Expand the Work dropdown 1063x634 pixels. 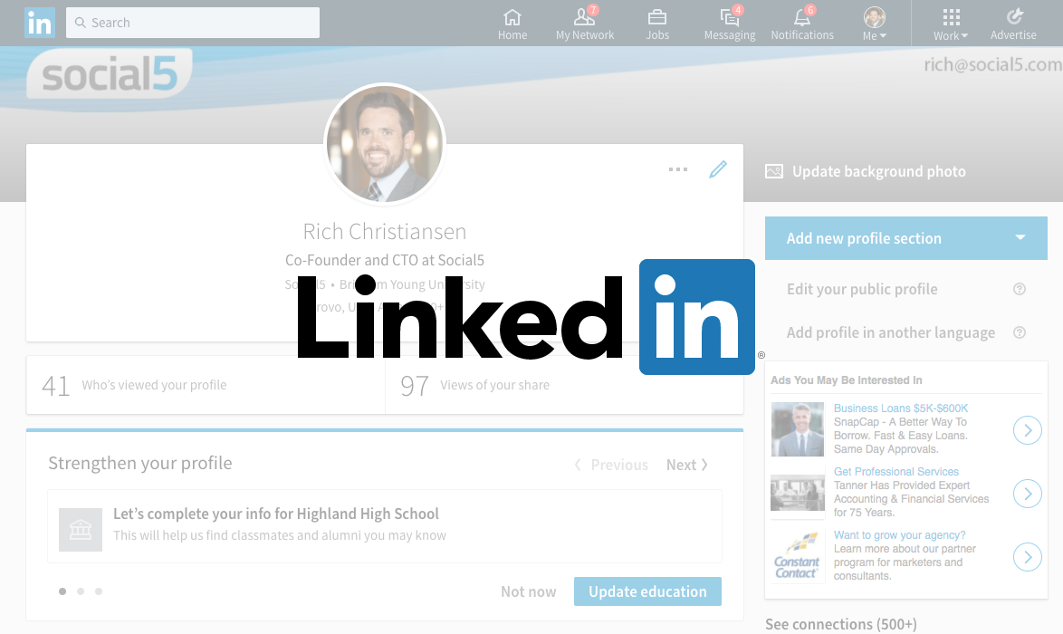click(950, 23)
